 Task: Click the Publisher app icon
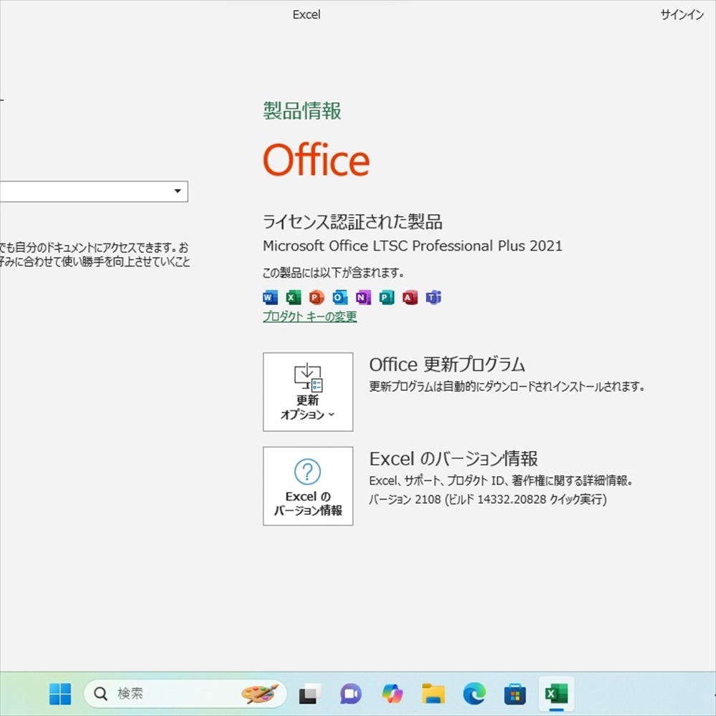pos(387,298)
